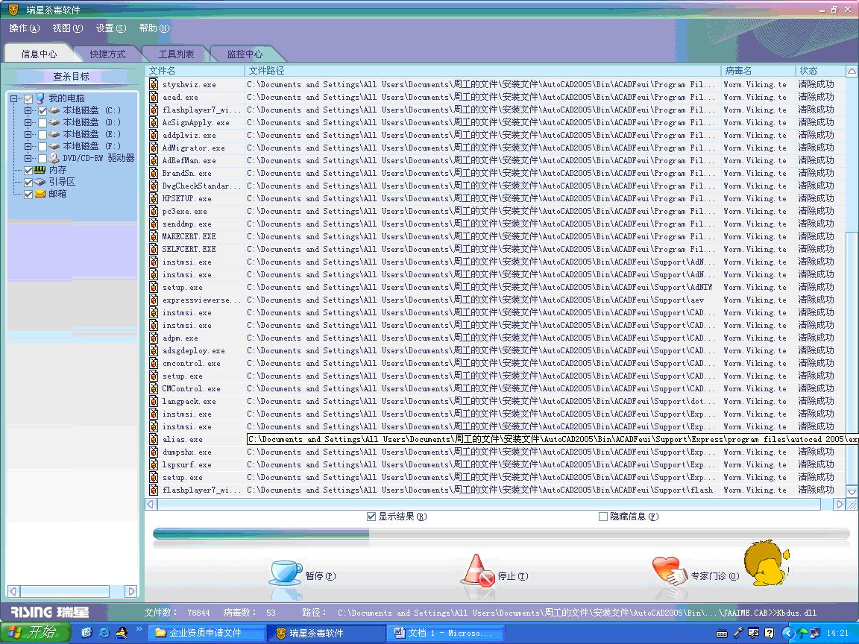Click the heart expert clinic icon
The height and width of the screenshot is (644, 859).
coord(670,571)
